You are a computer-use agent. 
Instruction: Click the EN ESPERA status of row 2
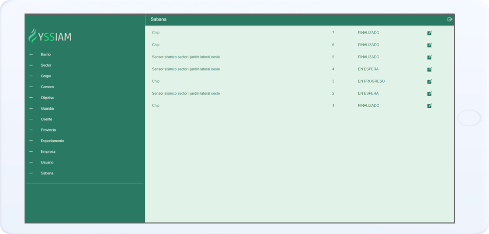click(x=368, y=94)
